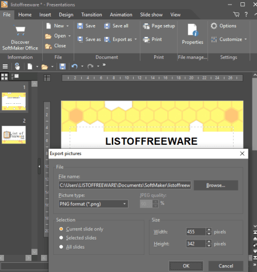Click the Customize icon
The image size is (257, 272).
pos(214,39)
